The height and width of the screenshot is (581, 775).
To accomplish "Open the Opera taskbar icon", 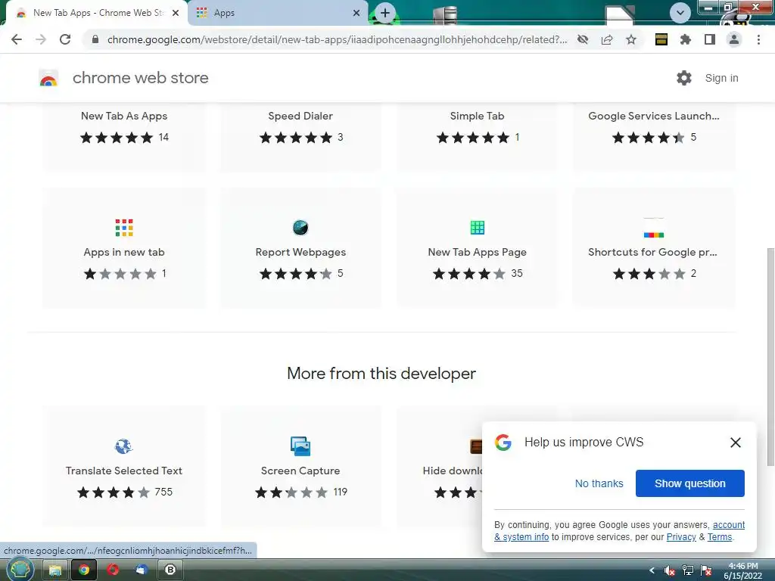I will pos(113,570).
